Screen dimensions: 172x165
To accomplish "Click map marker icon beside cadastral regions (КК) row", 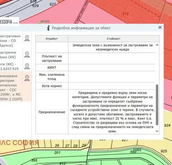I will pos(27,54).
